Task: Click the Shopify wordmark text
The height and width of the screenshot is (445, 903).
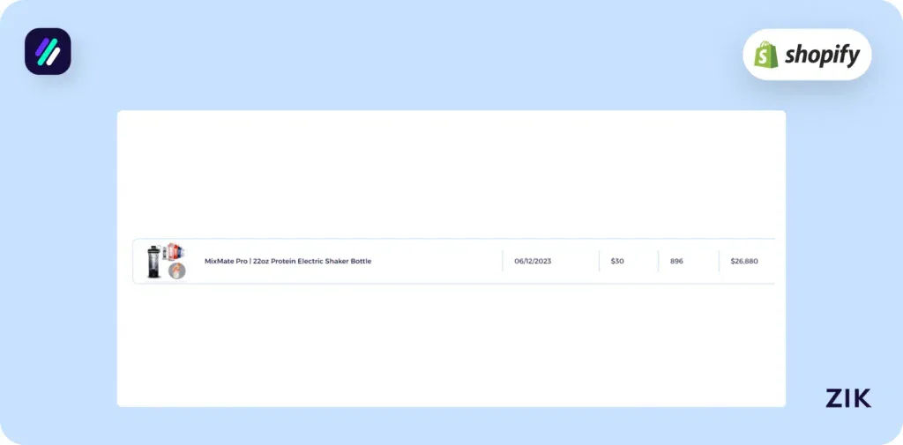Action: click(821, 55)
